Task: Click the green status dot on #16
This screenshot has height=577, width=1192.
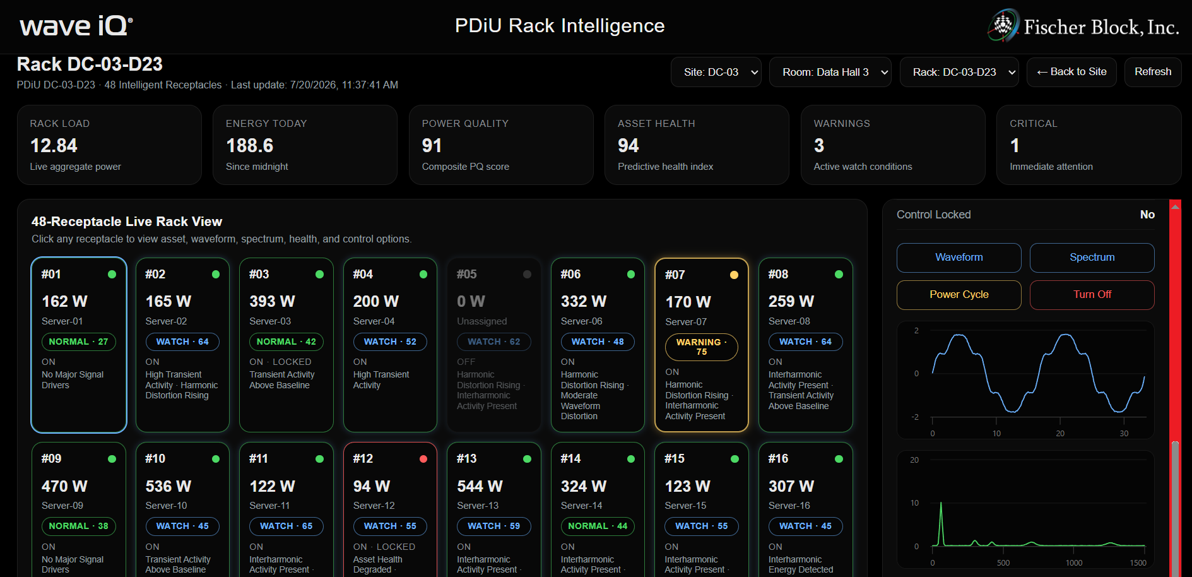Action: click(839, 459)
